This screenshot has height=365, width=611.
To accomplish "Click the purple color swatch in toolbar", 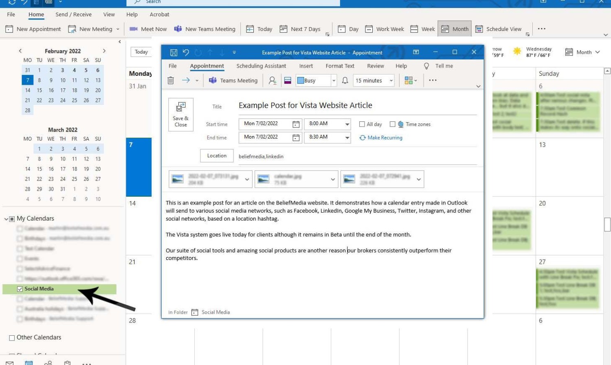I will [288, 81].
